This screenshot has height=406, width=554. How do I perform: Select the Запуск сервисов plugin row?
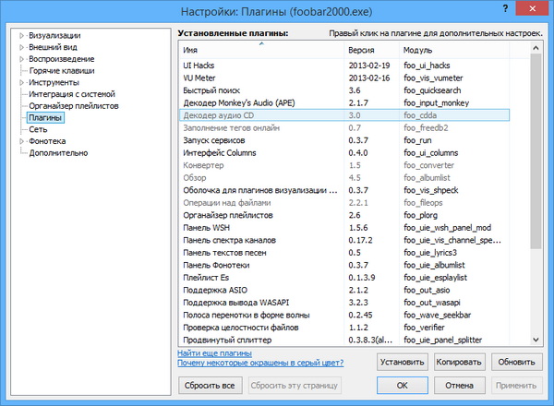pos(344,140)
